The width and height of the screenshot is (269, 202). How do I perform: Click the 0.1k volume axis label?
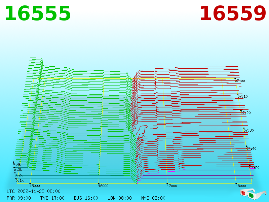pos(20,180)
